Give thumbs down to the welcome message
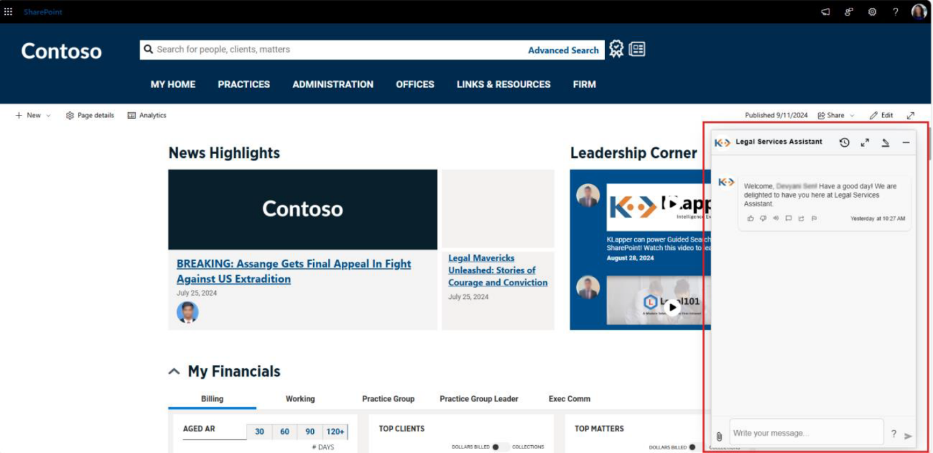This screenshot has height=453, width=933. 763,219
